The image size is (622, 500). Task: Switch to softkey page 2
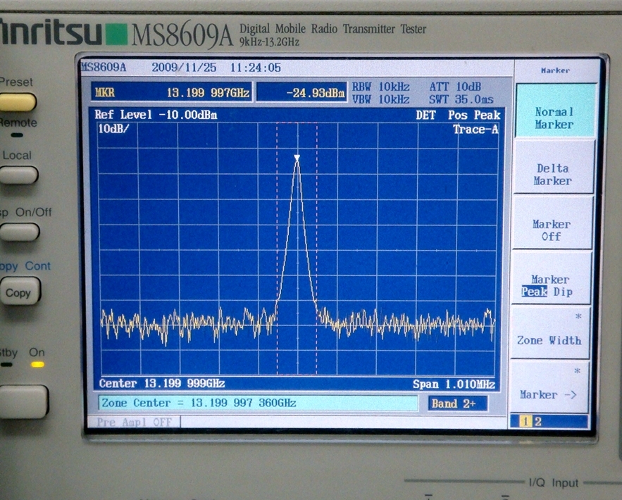[538, 422]
